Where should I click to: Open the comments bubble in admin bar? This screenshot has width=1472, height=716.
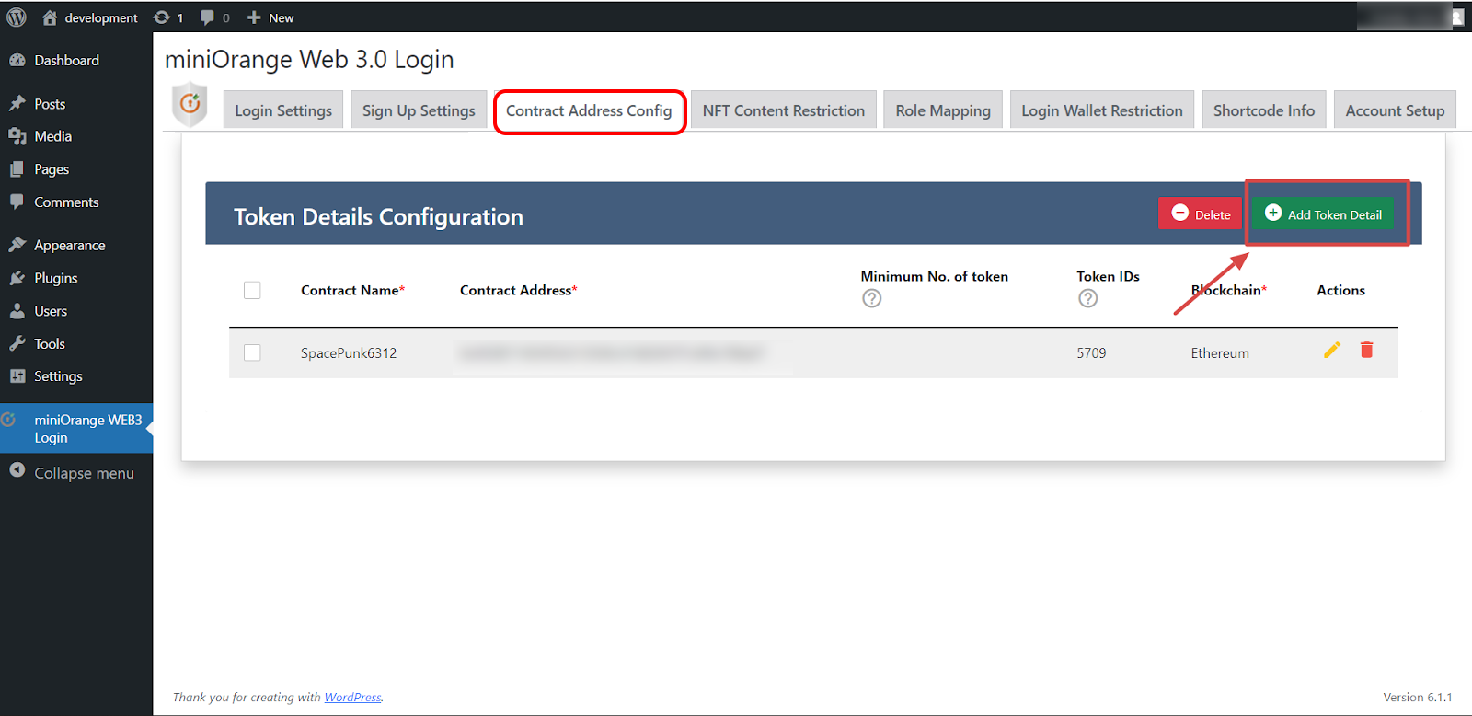(x=207, y=17)
